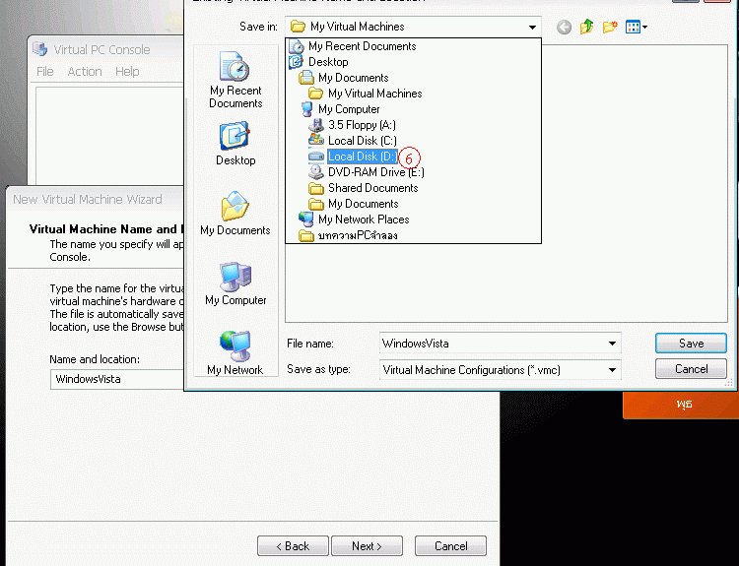The height and width of the screenshot is (566, 739).
Task: Click the Back arrow icon in save dialog toolbar
Action: (564, 28)
